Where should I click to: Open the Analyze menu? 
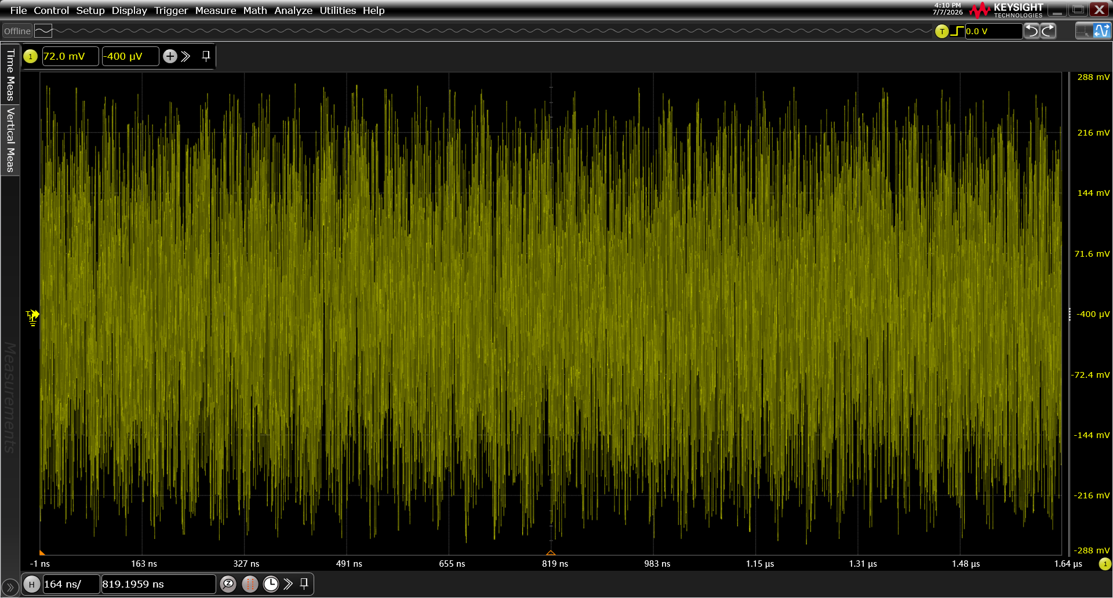pos(293,10)
